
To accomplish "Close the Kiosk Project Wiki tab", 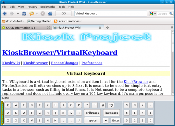I will click(x=100, y=28).
